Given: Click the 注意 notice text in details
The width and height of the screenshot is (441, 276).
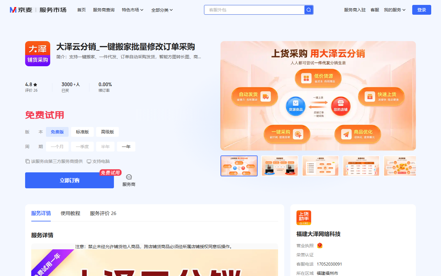Looking at the screenshot, I should [x=154, y=247].
